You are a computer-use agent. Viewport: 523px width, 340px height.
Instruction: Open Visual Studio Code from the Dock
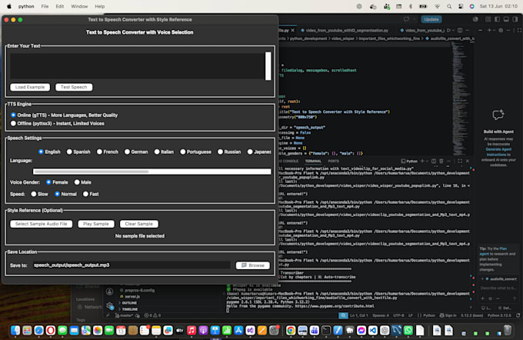click(373, 330)
